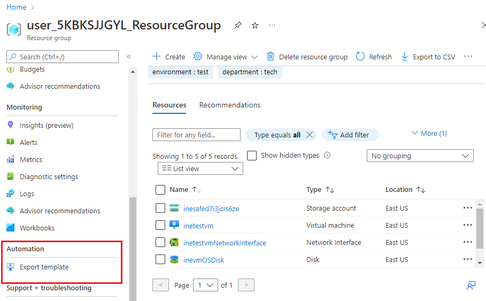The image size is (486, 301).
Task: Open more options for inetestvm row
Action: (x=468, y=225)
